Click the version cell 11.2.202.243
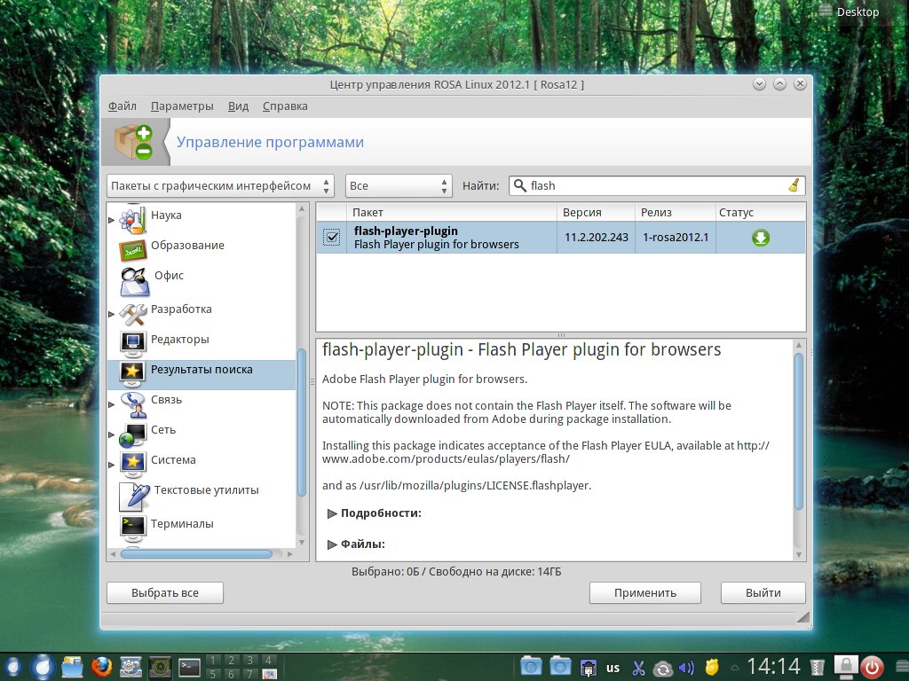The height and width of the screenshot is (681, 909). click(596, 237)
